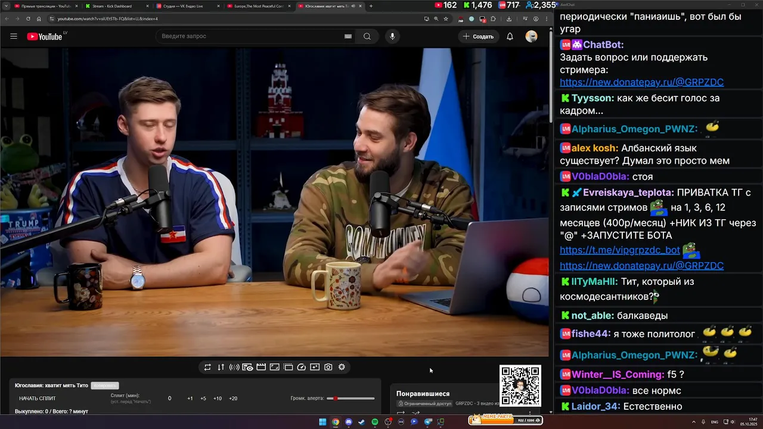The height and width of the screenshot is (429, 763).
Task: Add +1 minute to split
Action: 190,399
